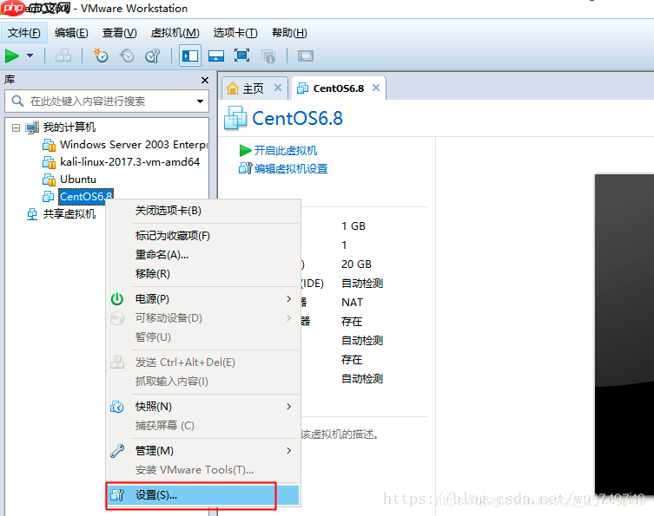Viewport: 654px width, 516px height.
Task: Click the revert to snapshot toolbar icon
Action: pyautogui.click(x=127, y=56)
